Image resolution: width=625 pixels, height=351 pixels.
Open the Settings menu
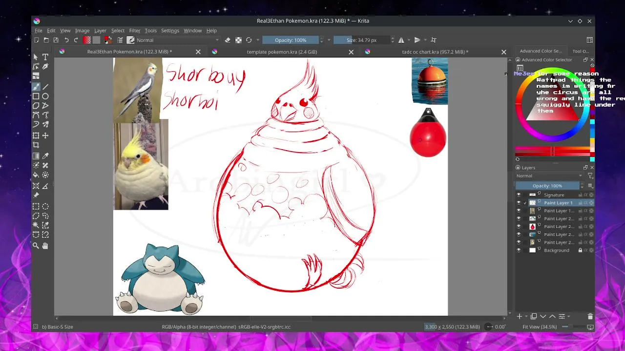tap(170, 30)
